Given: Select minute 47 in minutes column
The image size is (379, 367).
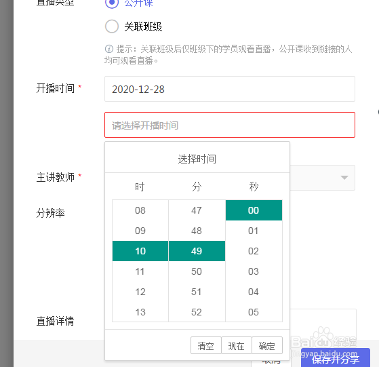Looking at the screenshot, I should (x=197, y=210).
